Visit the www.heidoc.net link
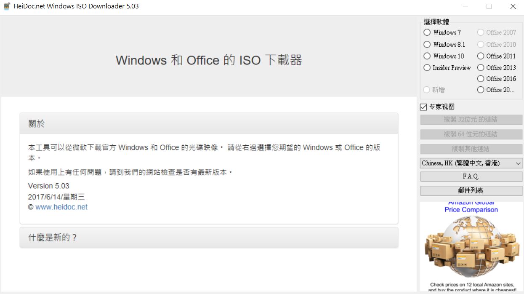Viewport: 524px width, 294px height. [61, 207]
